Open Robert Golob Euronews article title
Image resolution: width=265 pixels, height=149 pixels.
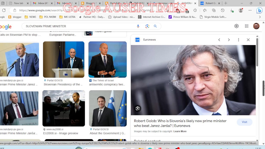180,123
